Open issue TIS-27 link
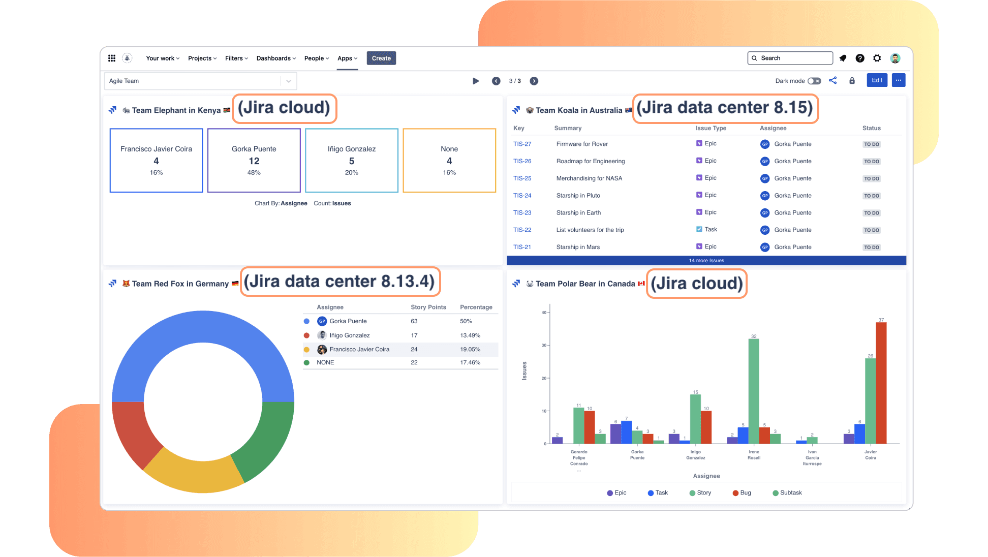Image resolution: width=988 pixels, height=557 pixels. click(522, 144)
